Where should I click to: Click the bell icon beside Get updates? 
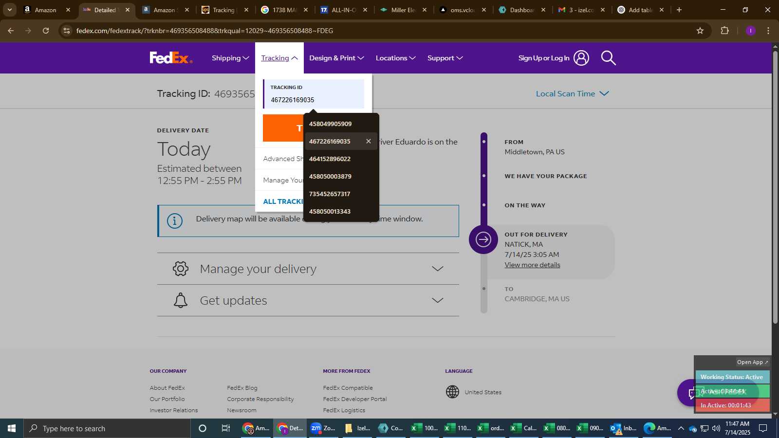181,300
